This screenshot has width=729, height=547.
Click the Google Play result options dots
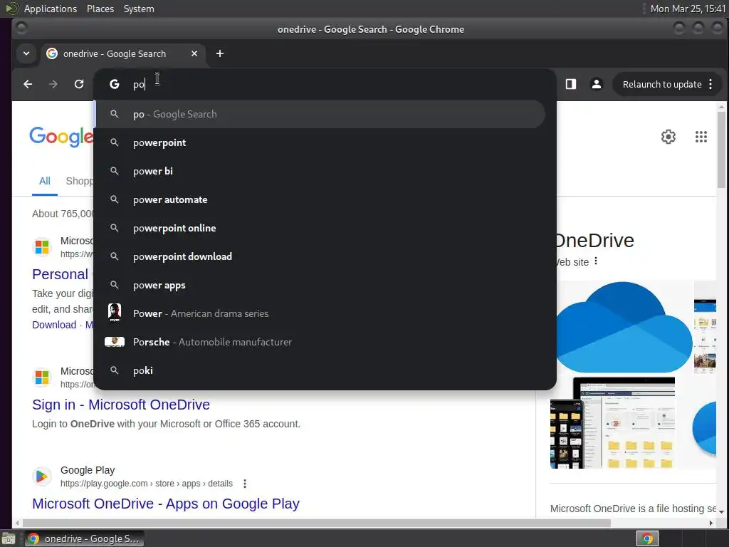tap(245, 484)
